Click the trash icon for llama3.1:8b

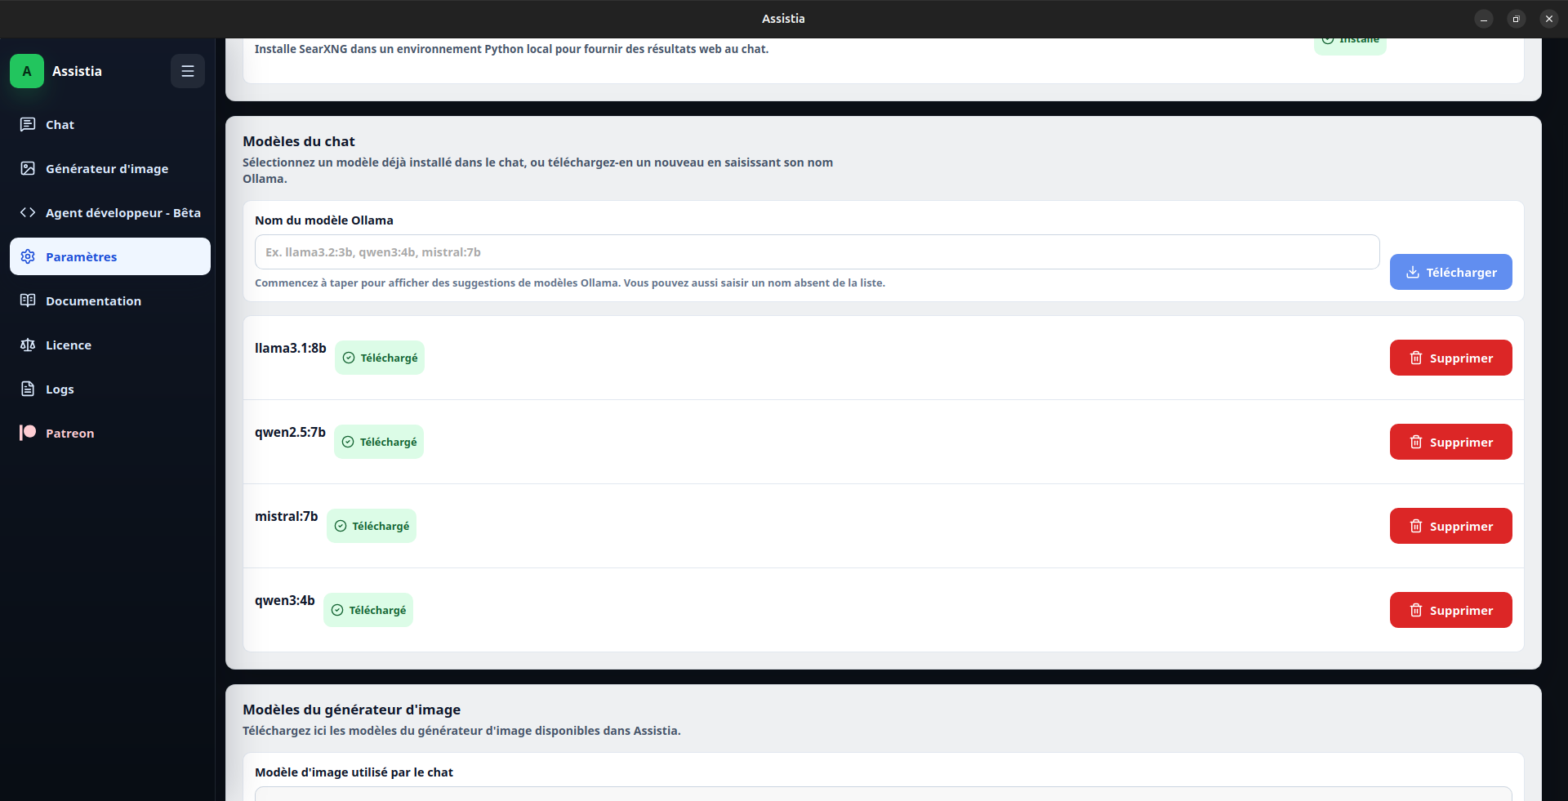point(1416,358)
